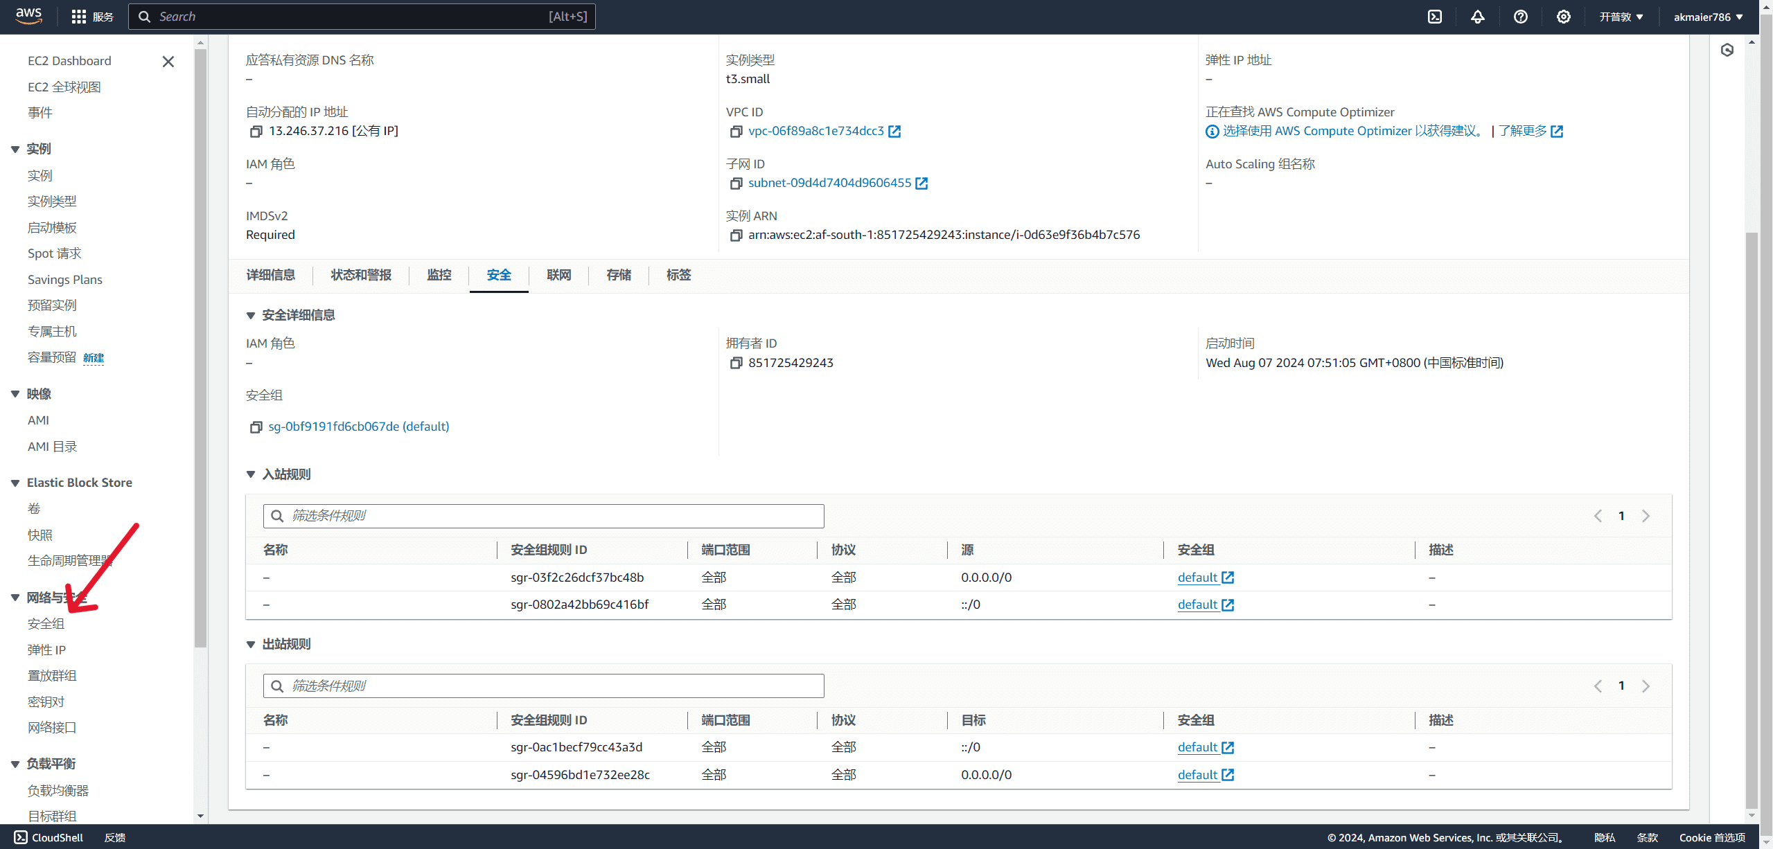1773x849 pixels.
Task: Open Savings Plans in sidebar
Action: (65, 280)
